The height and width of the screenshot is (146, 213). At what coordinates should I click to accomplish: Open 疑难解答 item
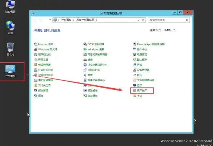click(x=91, y=90)
